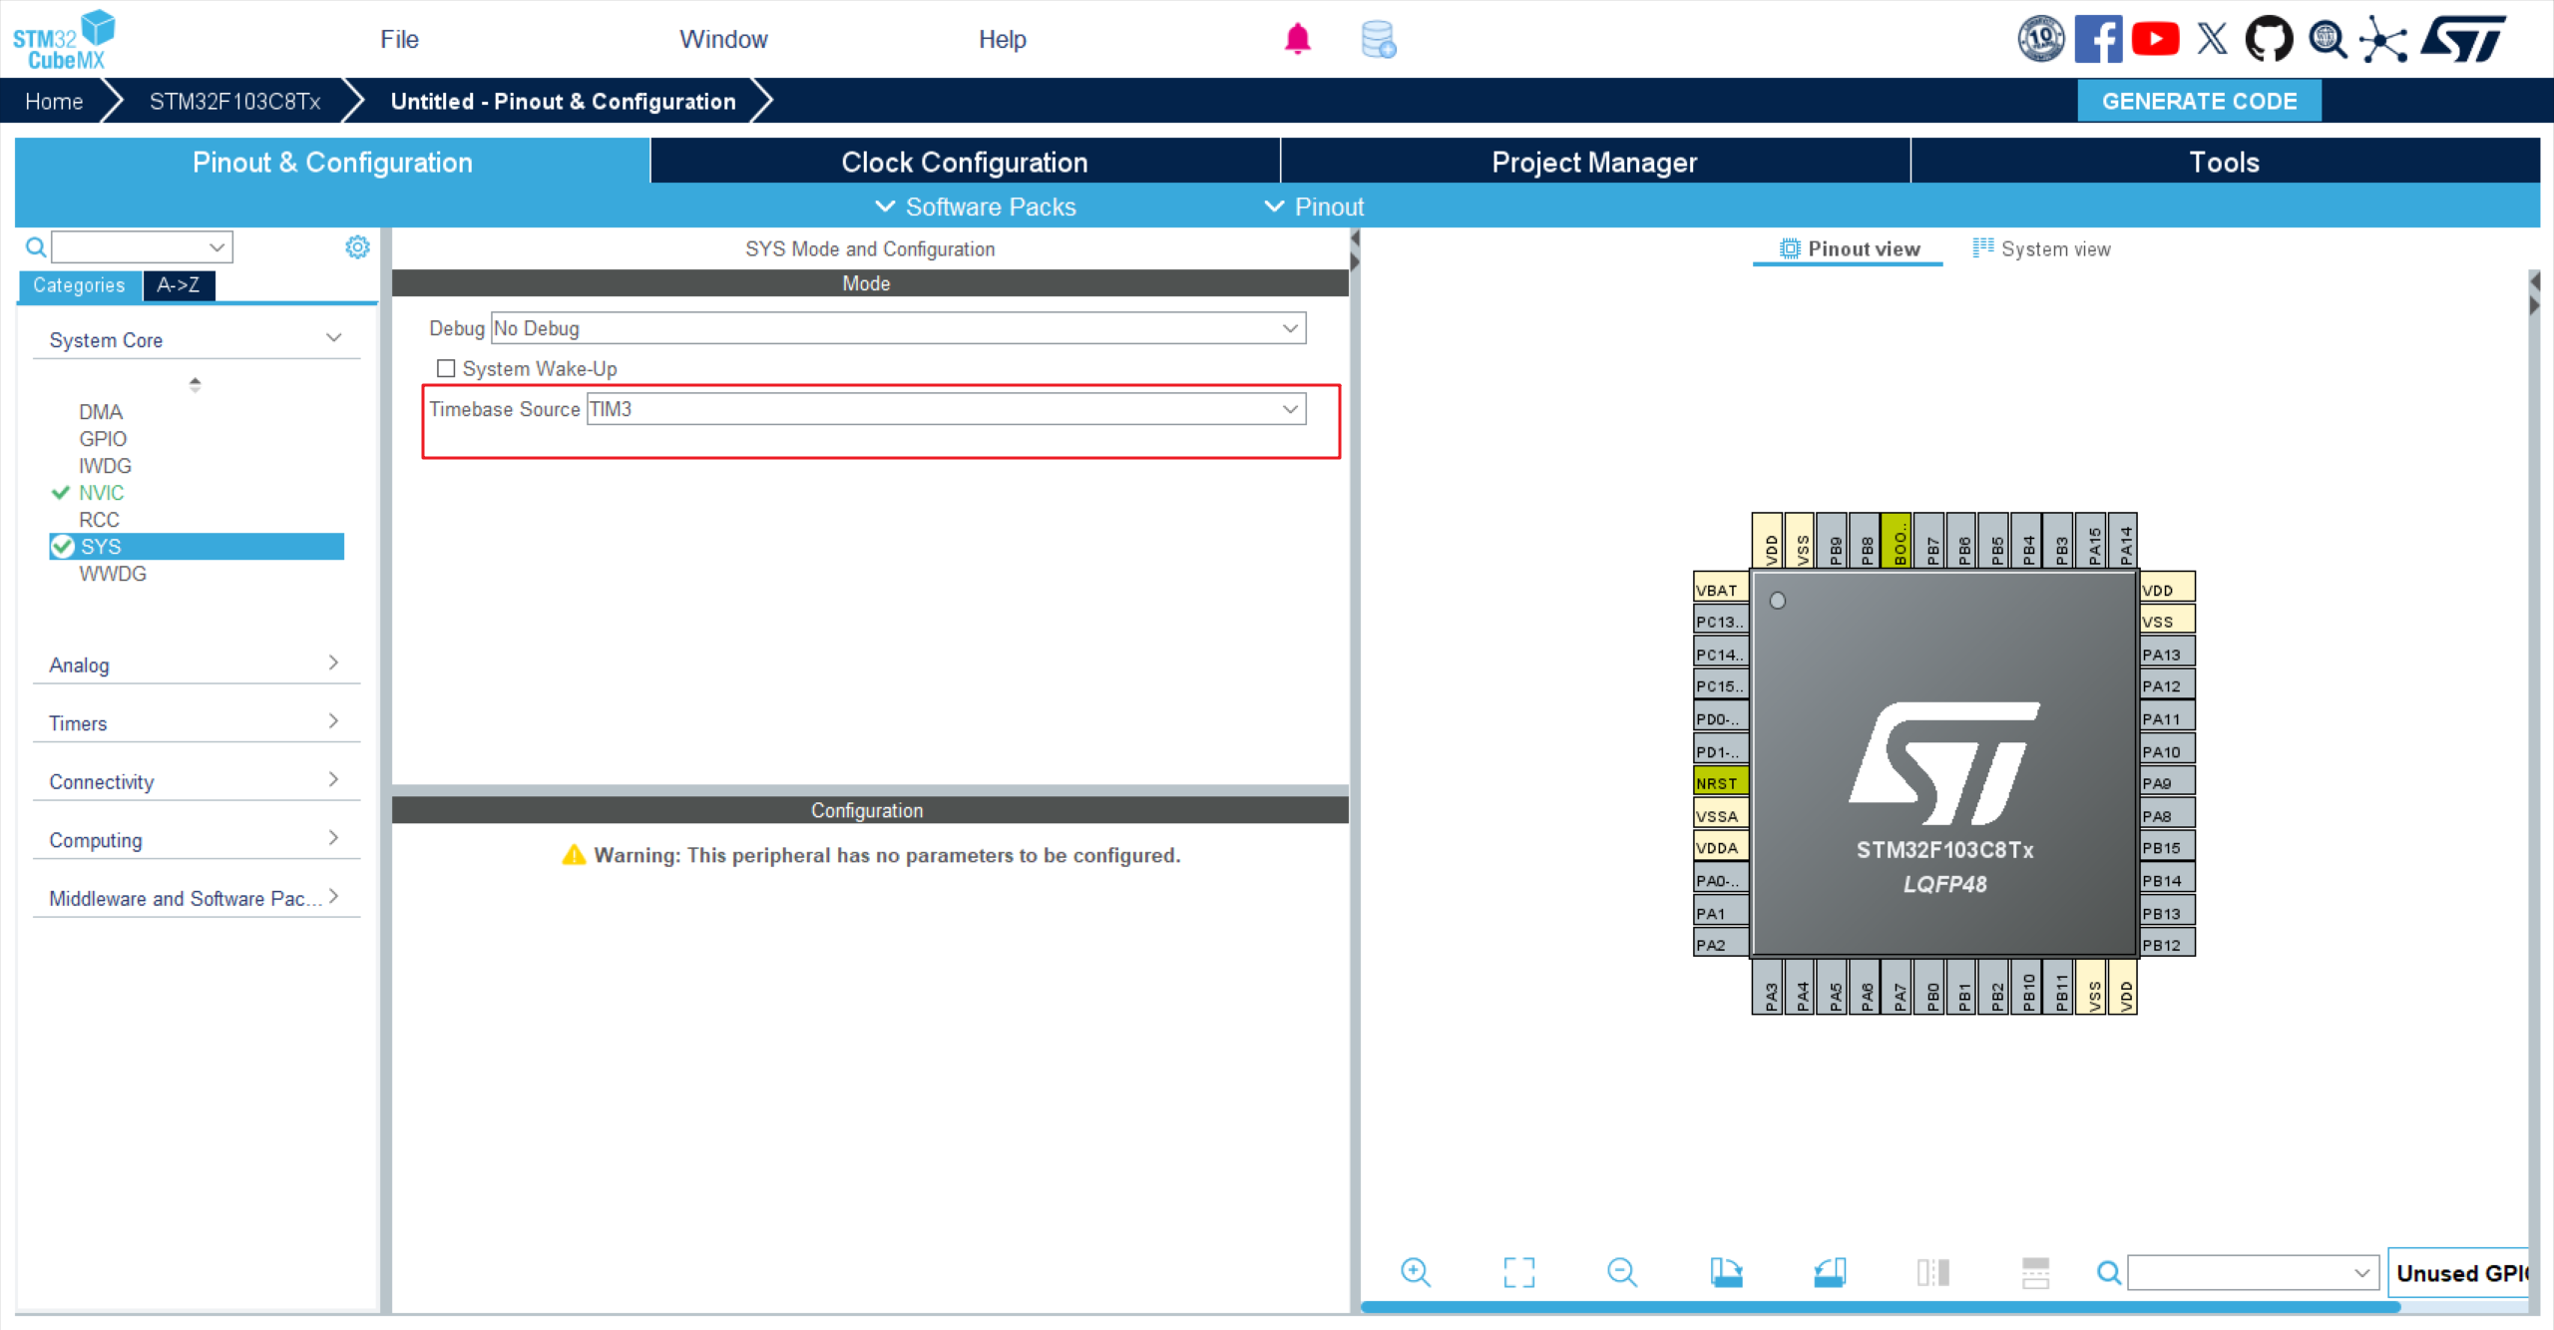Viewport: 2554px width, 1330px height.
Task: Expand the Computing category
Action: point(196,839)
